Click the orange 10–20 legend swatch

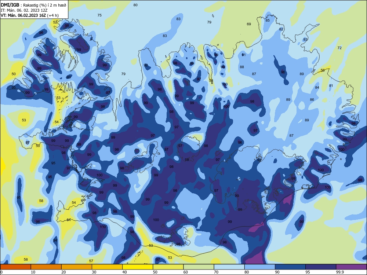(46, 267)
